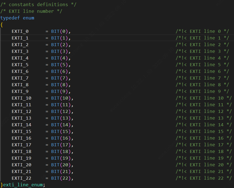Click the EXTI_10 enumerator name

click(x=21, y=98)
